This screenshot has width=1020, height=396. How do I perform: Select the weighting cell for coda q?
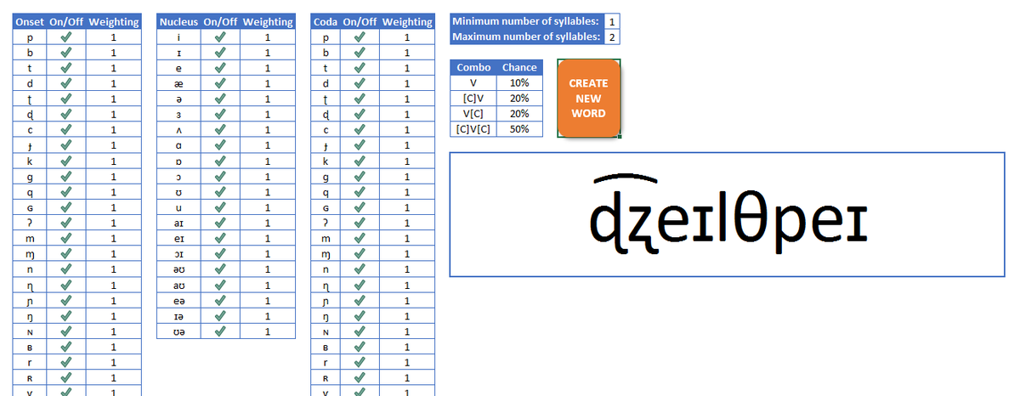coord(407,192)
